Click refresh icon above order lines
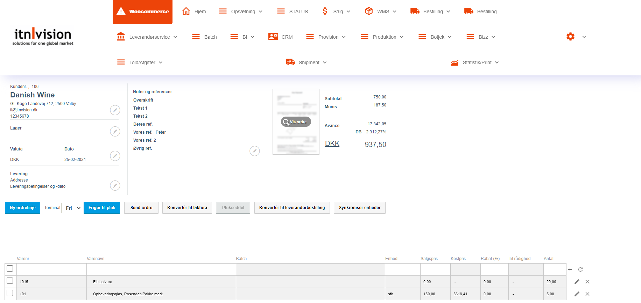The height and width of the screenshot is (303, 641). [580, 269]
